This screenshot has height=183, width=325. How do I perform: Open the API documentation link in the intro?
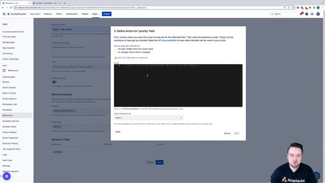click(x=168, y=41)
